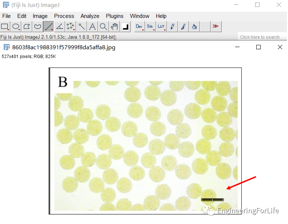Click the left endpoint handle of line selection
Screen dimensions: 288x224
point(202,200)
